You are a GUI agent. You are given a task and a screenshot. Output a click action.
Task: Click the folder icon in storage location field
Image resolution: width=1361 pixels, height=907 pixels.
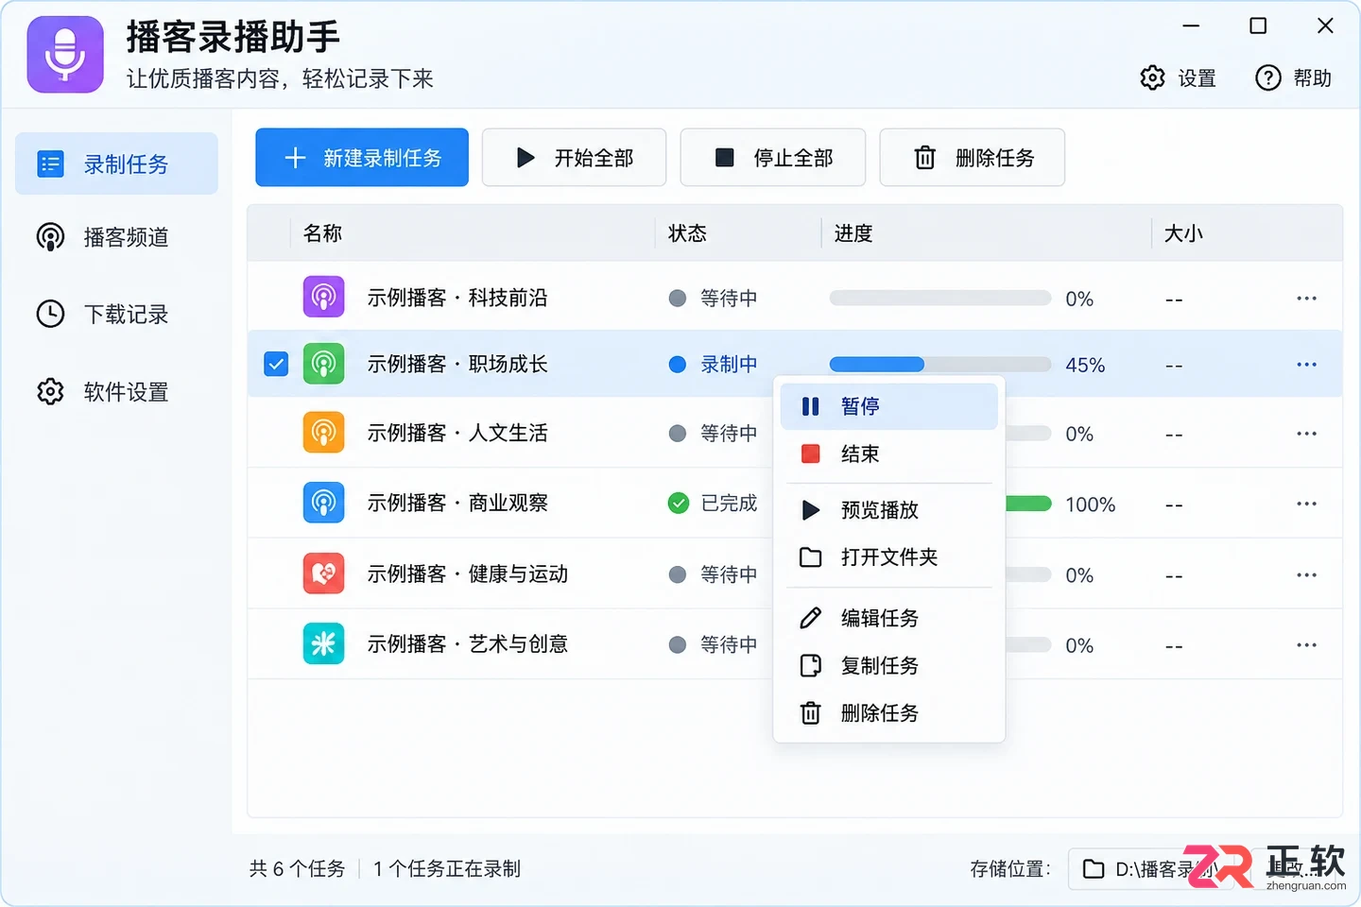point(1094,869)
